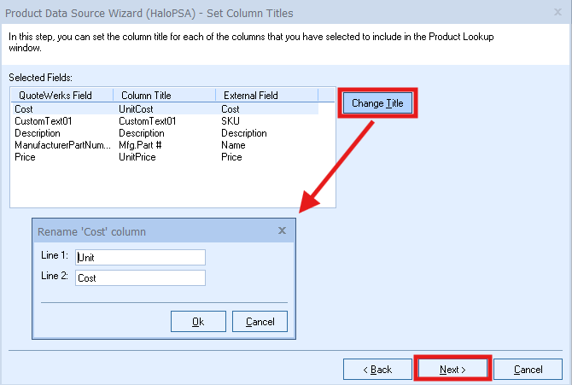The image size is (572, 385).
Task: Confirm rename with the Ok button
Action: coord(198,322)
